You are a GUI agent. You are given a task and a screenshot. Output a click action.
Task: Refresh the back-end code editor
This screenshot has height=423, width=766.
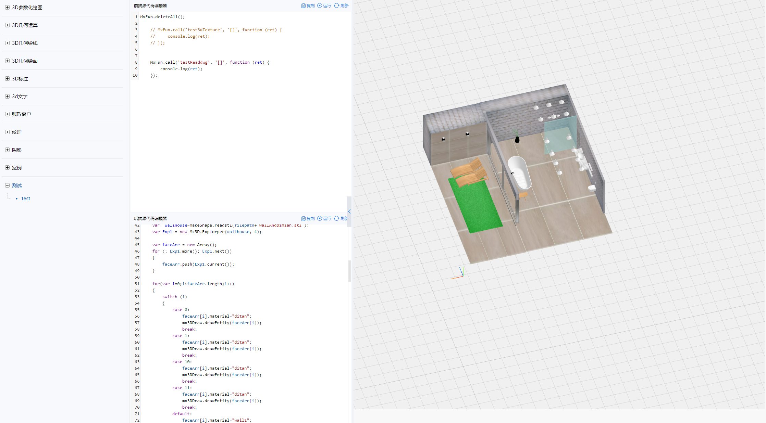pos(341,219)
